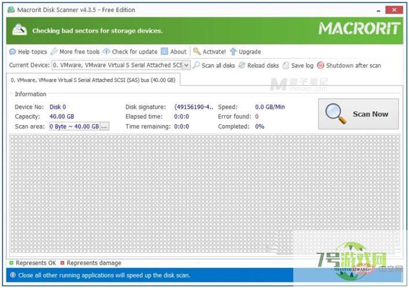Click the Current Device combo box text
The height and width of the screenshot is (288, 409).
pos(117,65)
